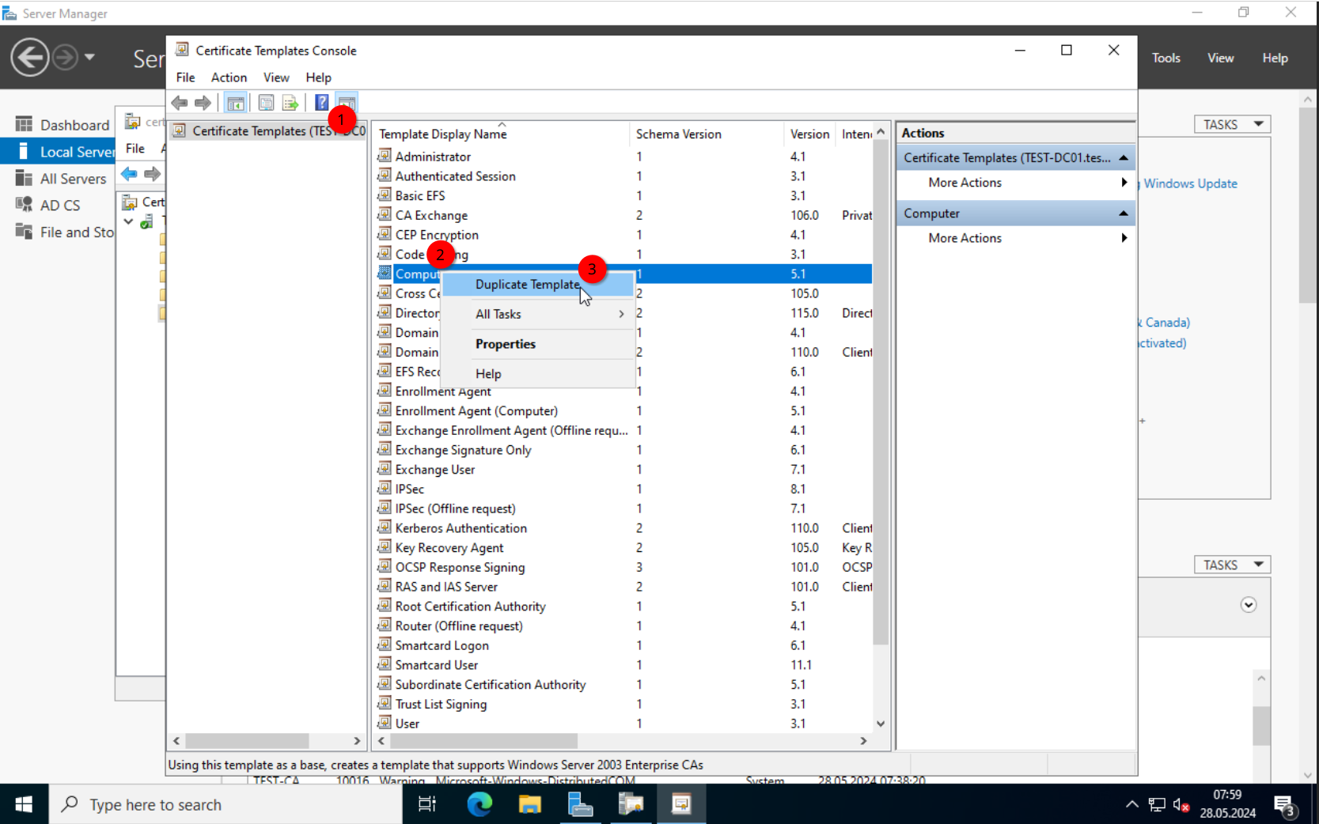Viewport: 1319px width, 824px height.
Task: Open the View menu in Server Manager
Action: [x=1220, y=58]
